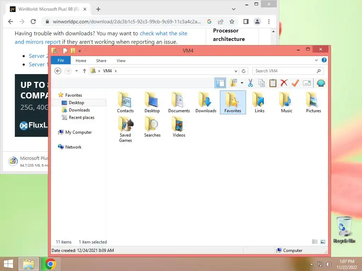The height and width of the screenshot is (271, 362).
Task: Toggle the Chrome side panel icon
Action: [246, 22]
